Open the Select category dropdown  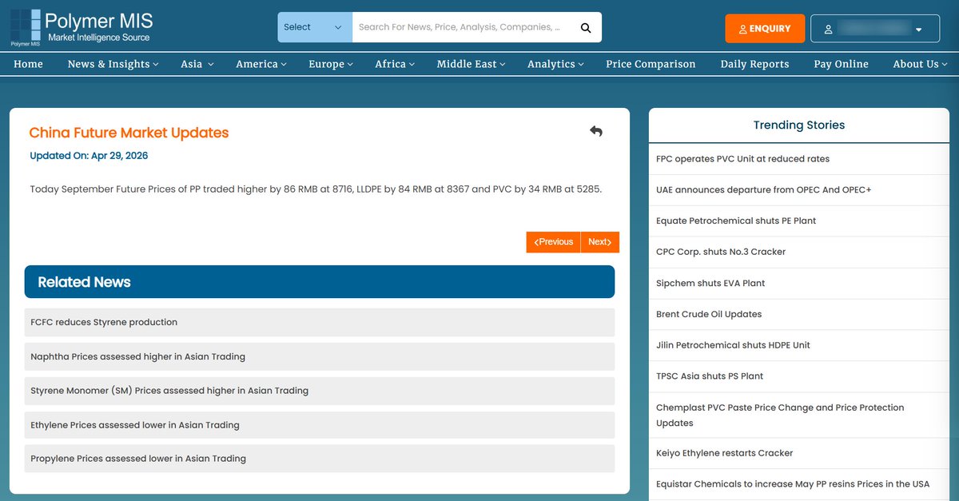coord(315,27)
